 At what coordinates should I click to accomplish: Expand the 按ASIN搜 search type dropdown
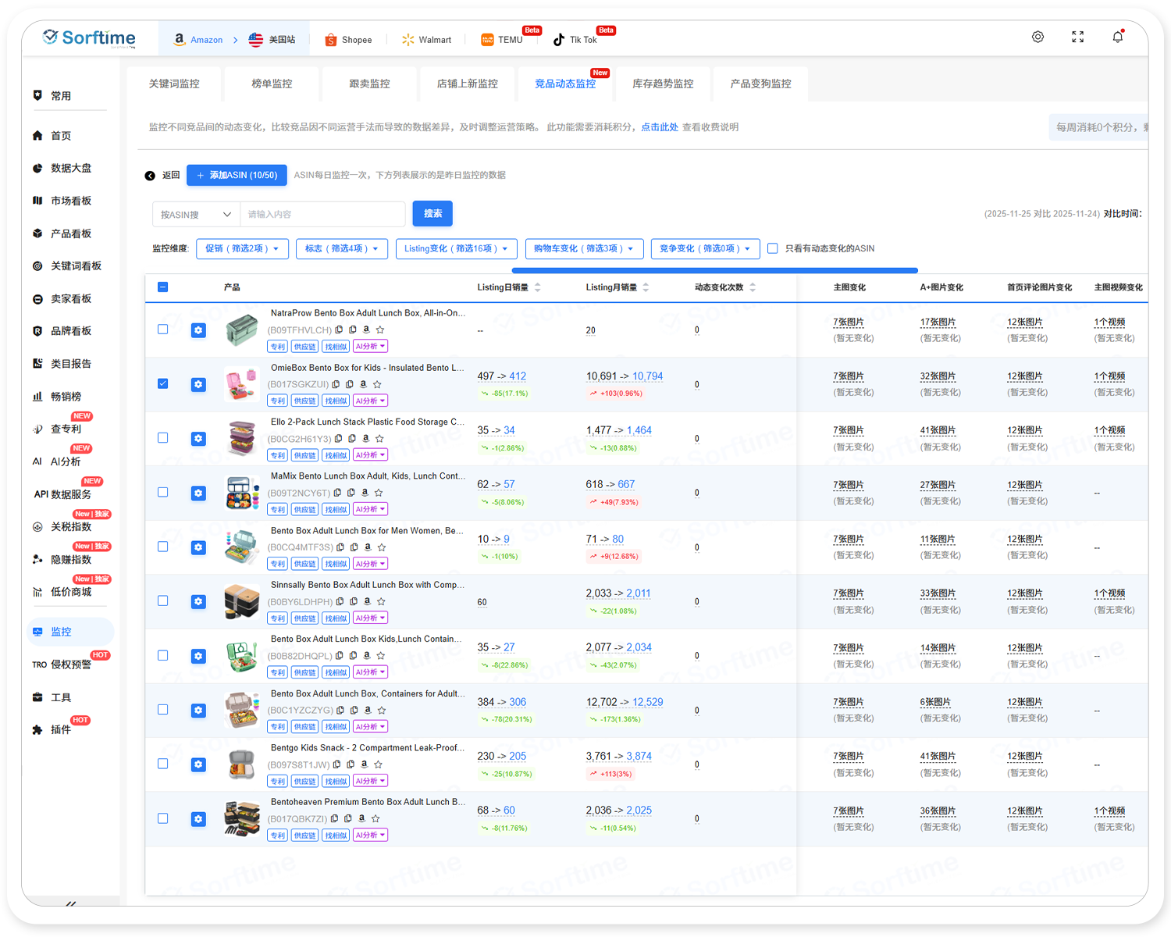pyautogui.click(x=196, y=214)
